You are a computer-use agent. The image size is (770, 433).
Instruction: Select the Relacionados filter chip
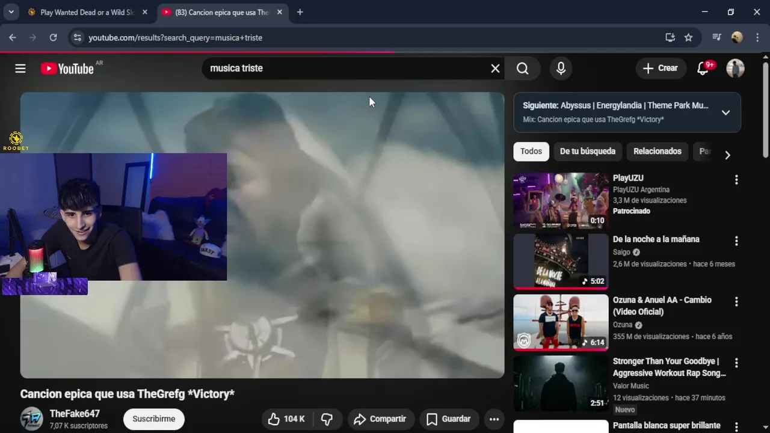658,152
